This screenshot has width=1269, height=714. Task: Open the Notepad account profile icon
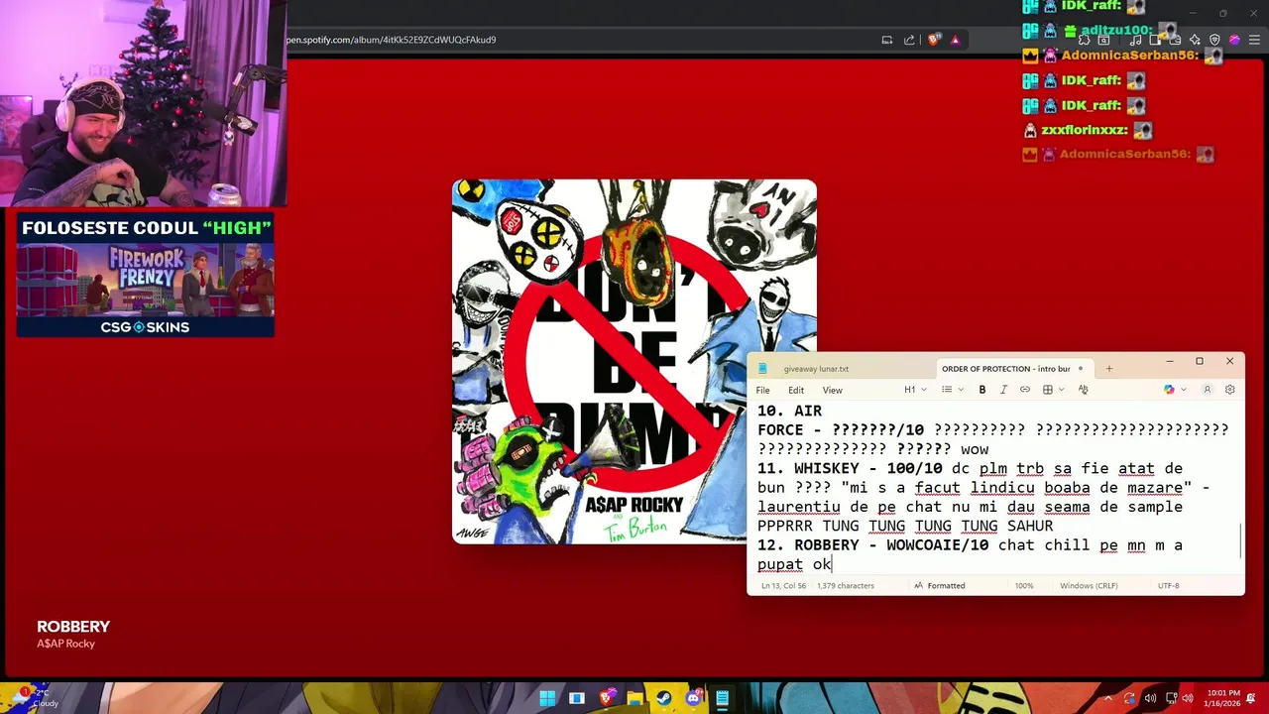point(1208,390)
